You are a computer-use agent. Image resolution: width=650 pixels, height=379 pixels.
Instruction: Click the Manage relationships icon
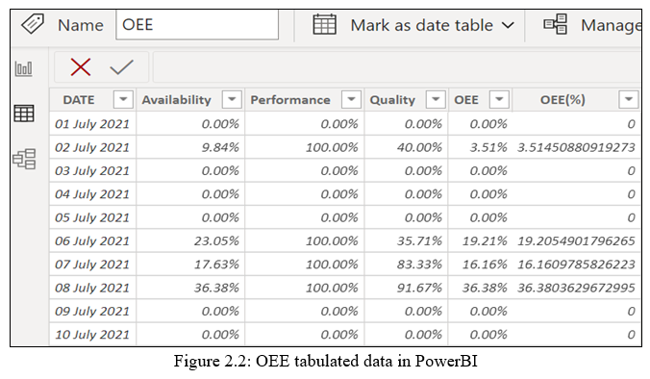click(556, 24)
